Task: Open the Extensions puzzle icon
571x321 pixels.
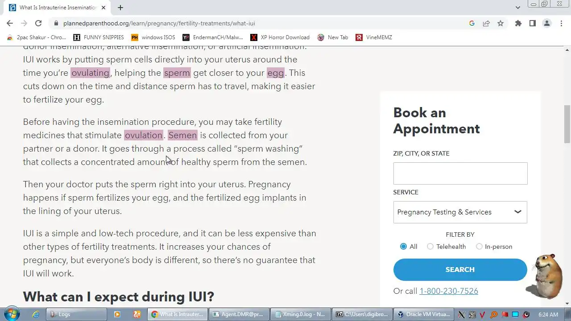Action: (x=518, y=23)
